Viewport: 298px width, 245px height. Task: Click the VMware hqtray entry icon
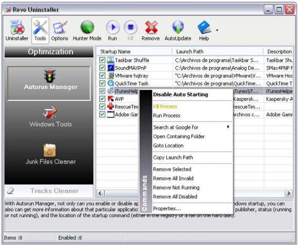(110, 75)
